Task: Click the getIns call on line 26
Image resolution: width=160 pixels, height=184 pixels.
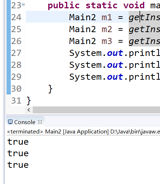Action: (x=145, y=41)
